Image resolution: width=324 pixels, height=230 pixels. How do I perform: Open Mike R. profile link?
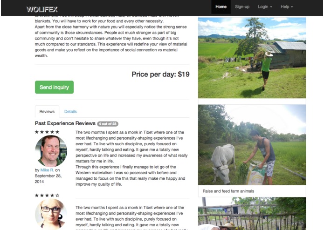point(47,170)
